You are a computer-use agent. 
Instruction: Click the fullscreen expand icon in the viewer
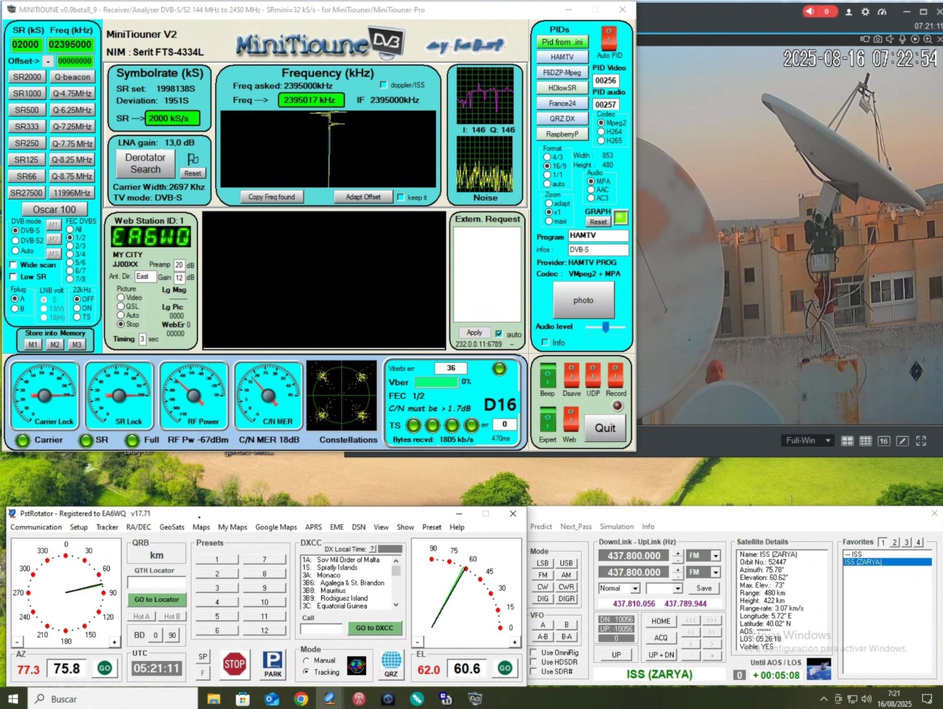(921, 441)
